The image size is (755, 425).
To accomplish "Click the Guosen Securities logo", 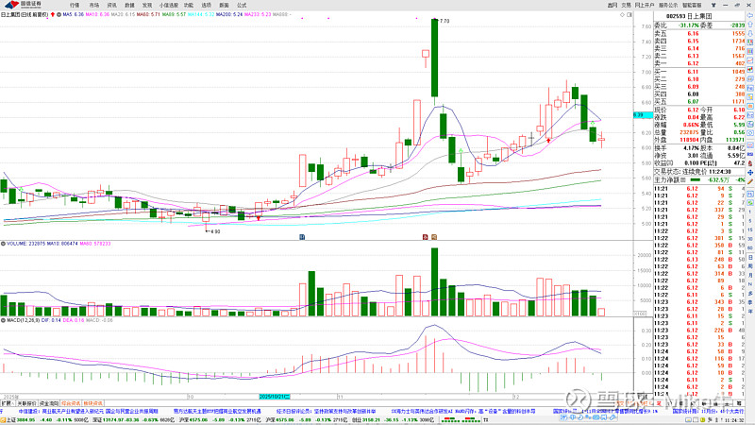I will click(x=23, y=5).
